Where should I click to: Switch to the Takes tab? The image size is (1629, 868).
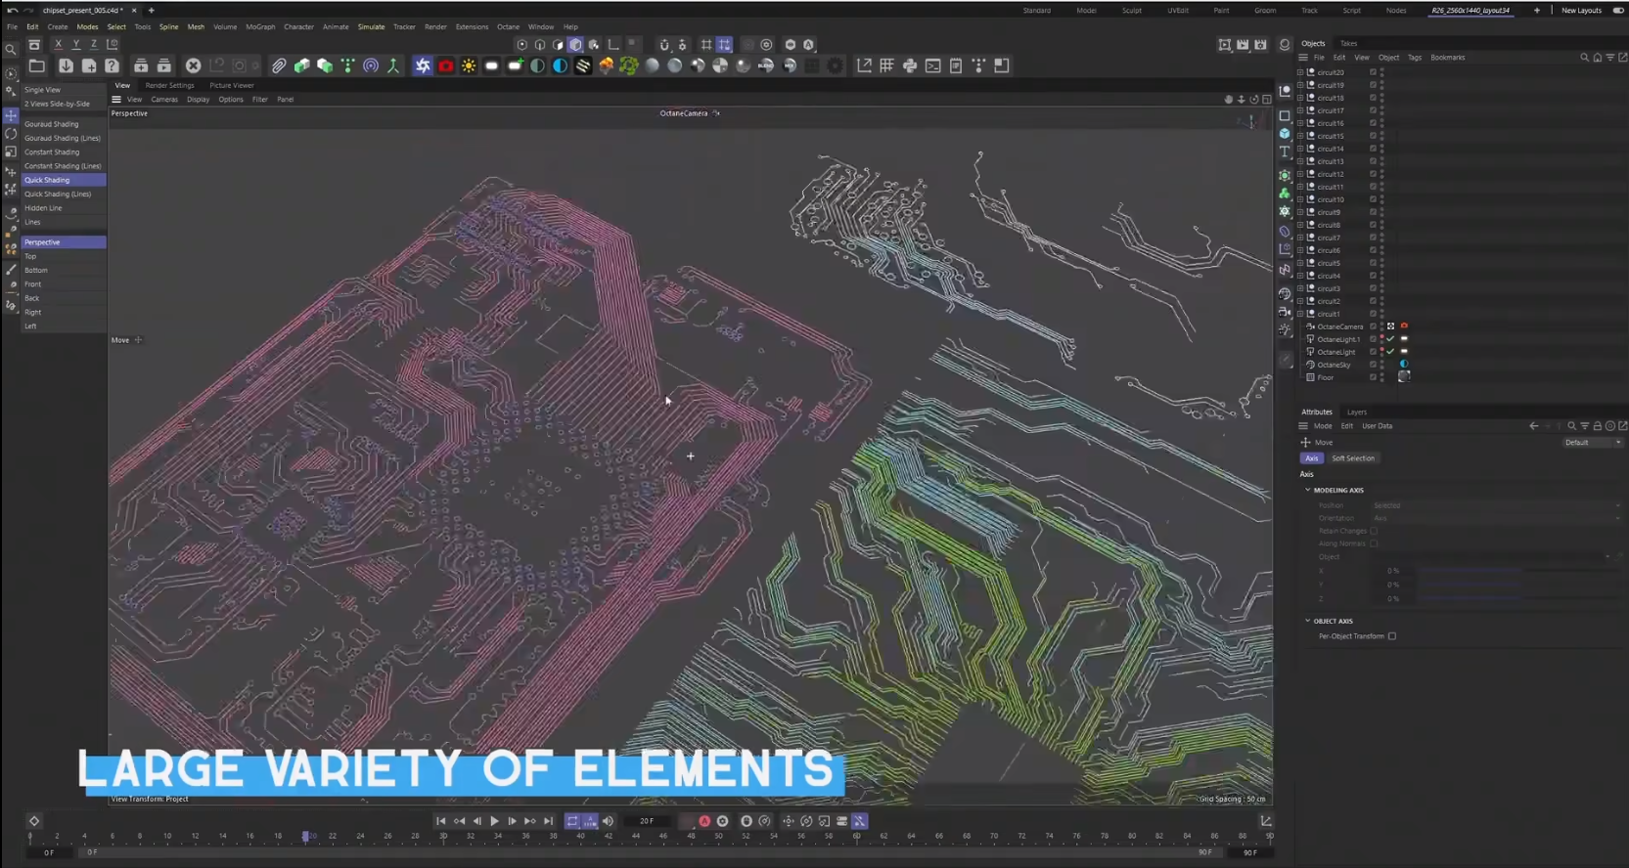1348,43
